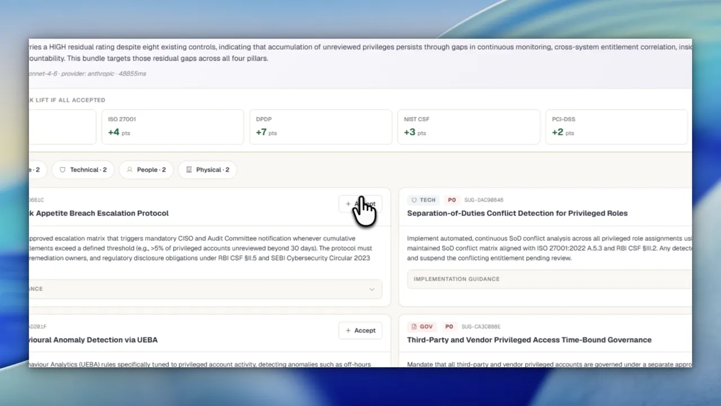The height and width of the screenshot is (406, 721).
Task: Click the ISO 27001 +4 pts card
Action: pos(172,127)
